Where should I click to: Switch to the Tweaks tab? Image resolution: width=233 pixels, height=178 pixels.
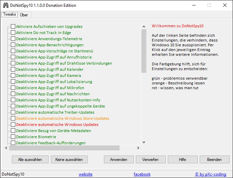tap(10, 14)
